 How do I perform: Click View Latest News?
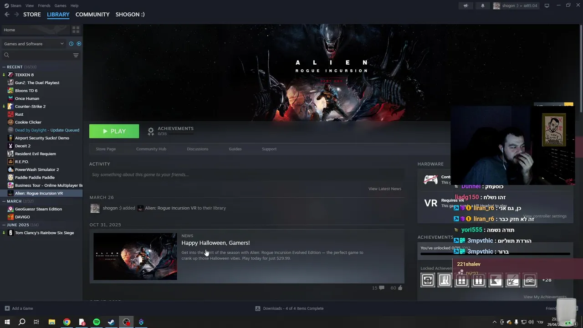pos(385,189)
